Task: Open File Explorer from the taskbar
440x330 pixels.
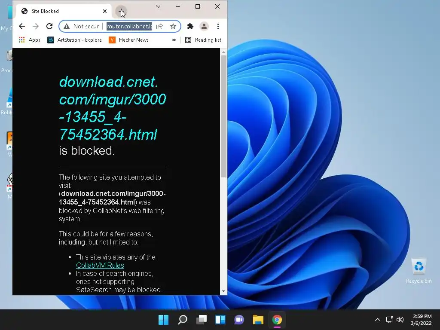Action: (258, 320)
